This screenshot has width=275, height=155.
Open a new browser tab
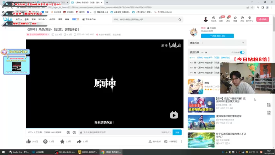point(107,2)
